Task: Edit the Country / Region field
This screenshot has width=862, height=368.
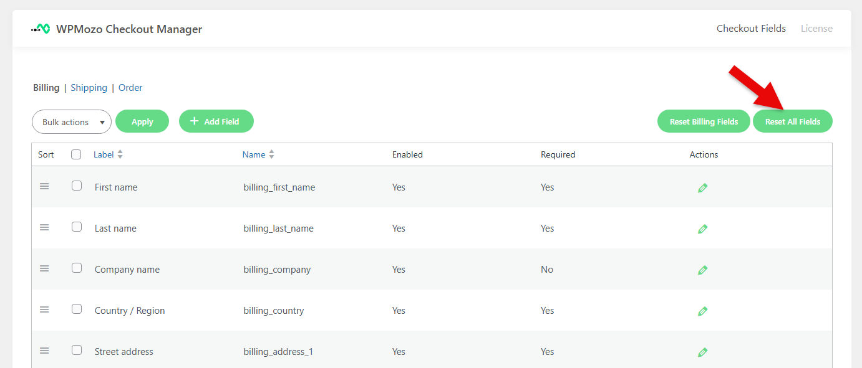Action: click(x=703, y=311)
